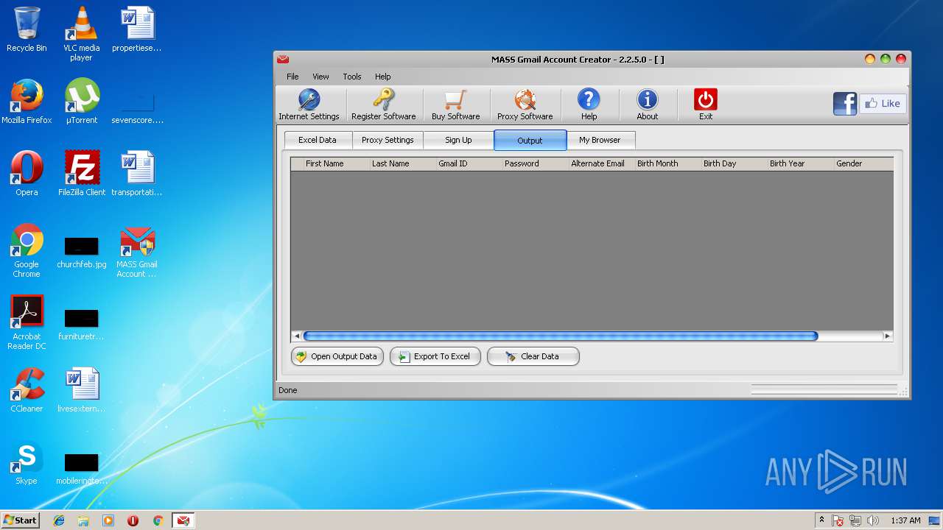Switch to the Proxy Settings tab
Screen dimensions: 943x530
pos(388,140)
